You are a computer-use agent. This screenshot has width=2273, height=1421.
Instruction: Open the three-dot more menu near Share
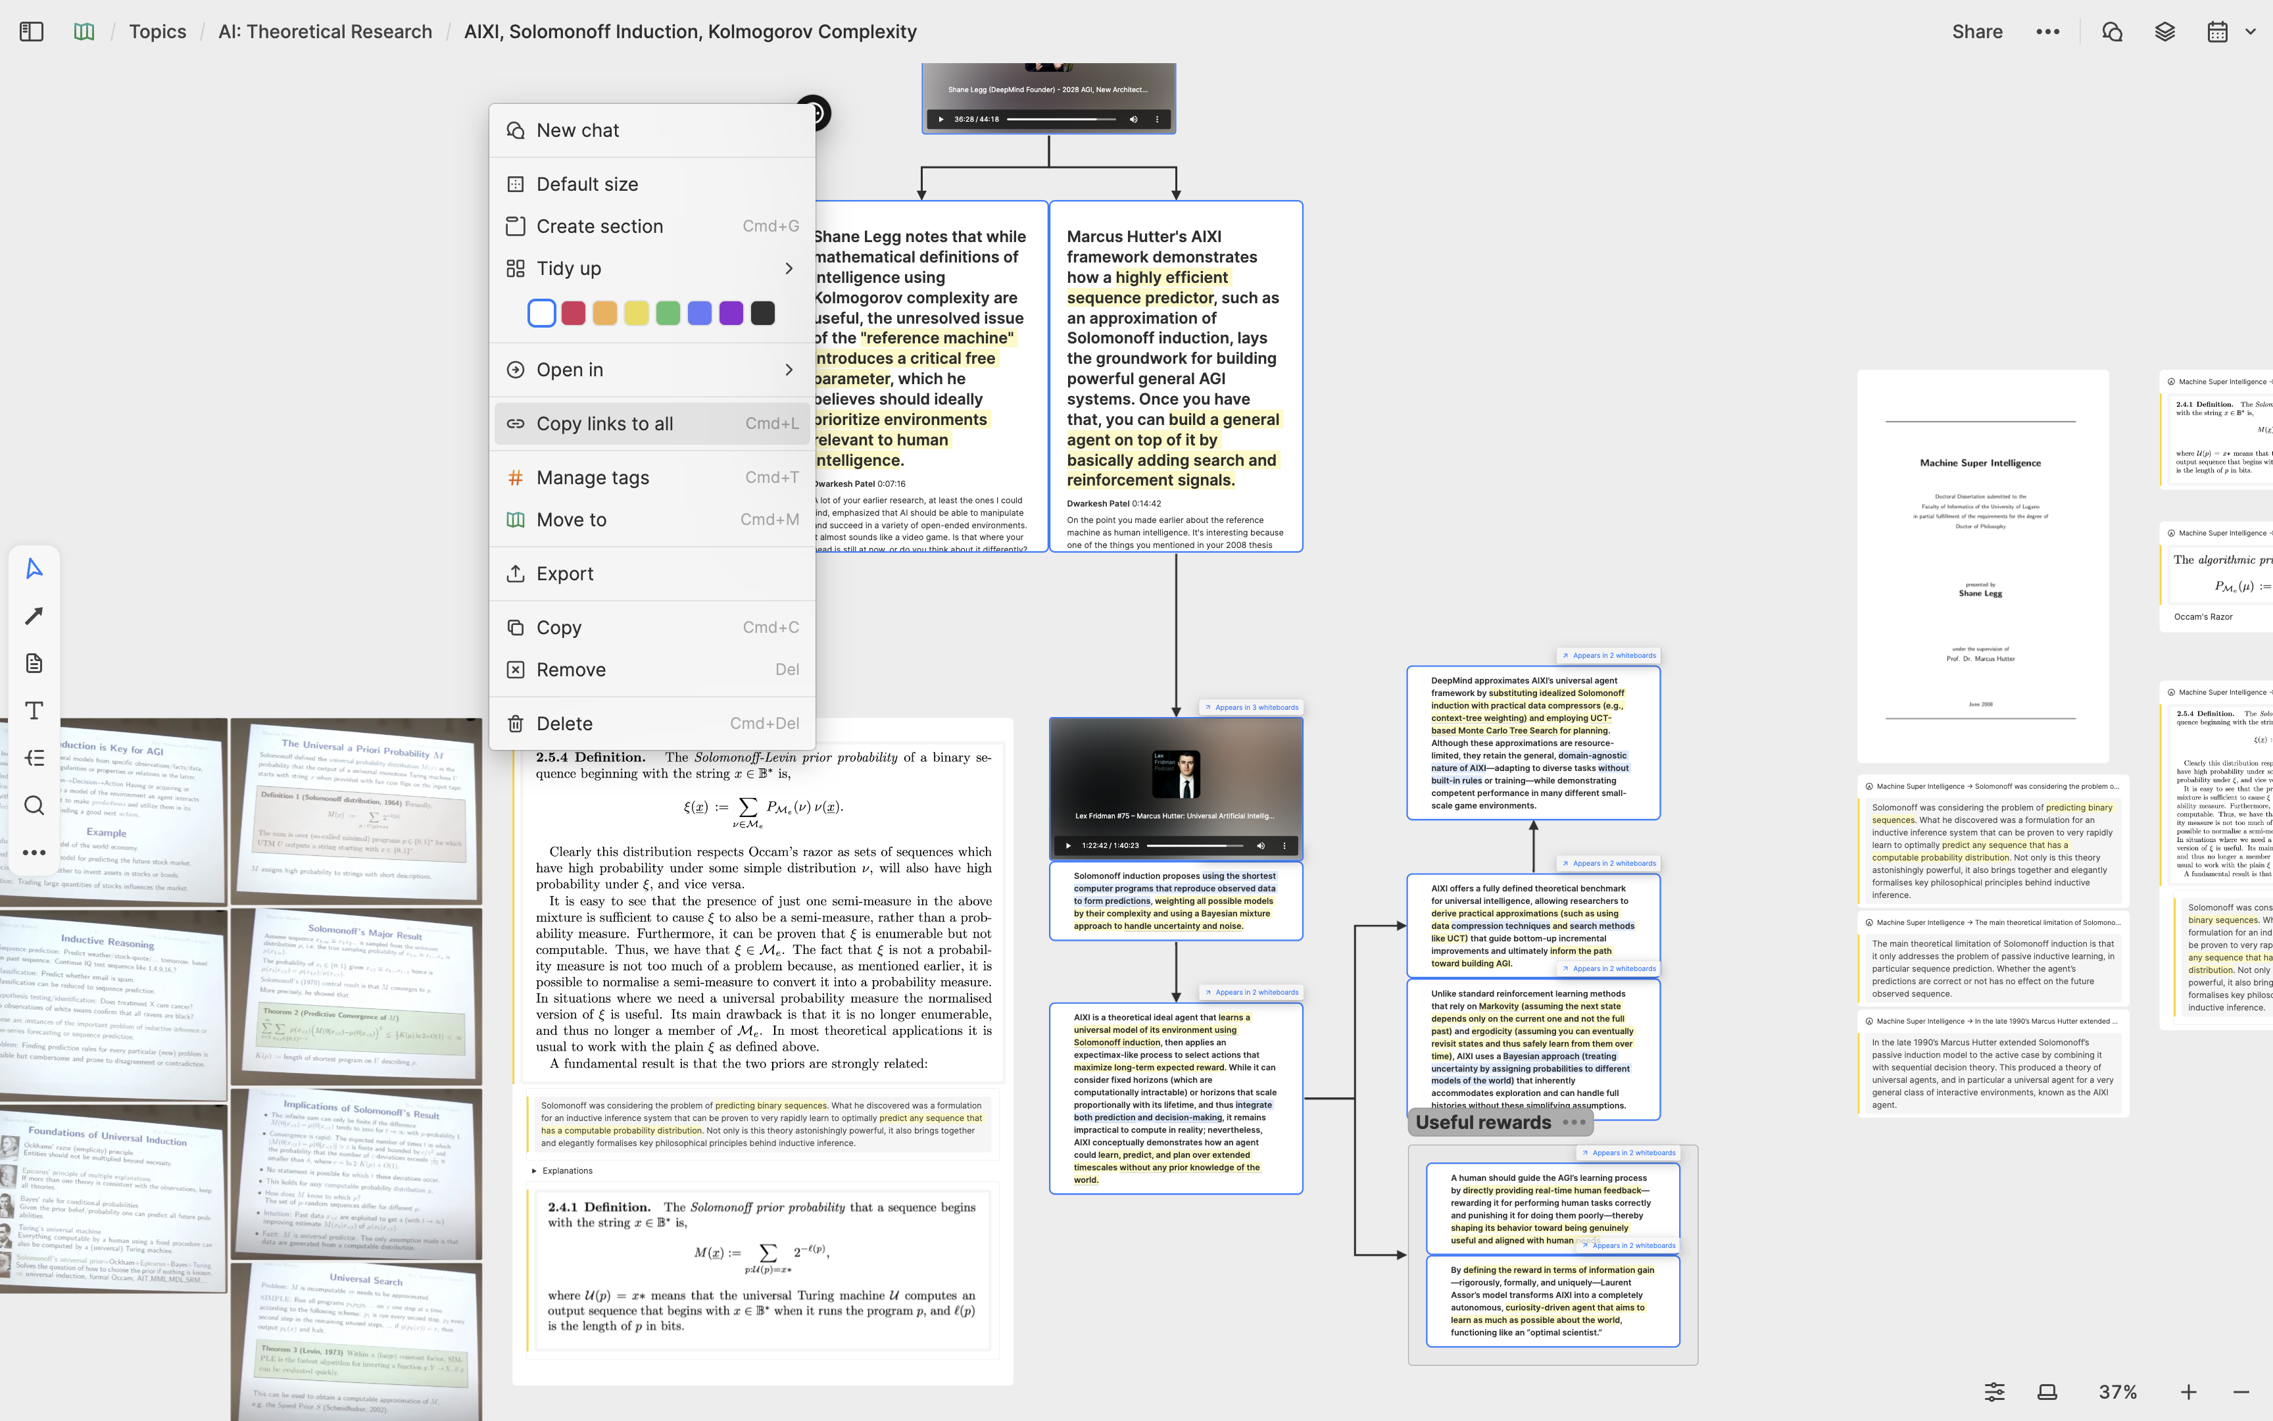[x=2047, y=31]
